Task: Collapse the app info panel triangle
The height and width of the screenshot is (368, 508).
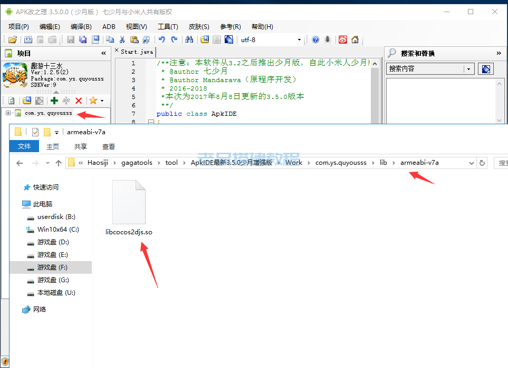Action: point(56,92)
